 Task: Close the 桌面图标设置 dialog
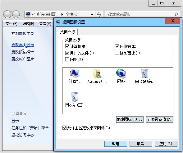coord(173,21)
